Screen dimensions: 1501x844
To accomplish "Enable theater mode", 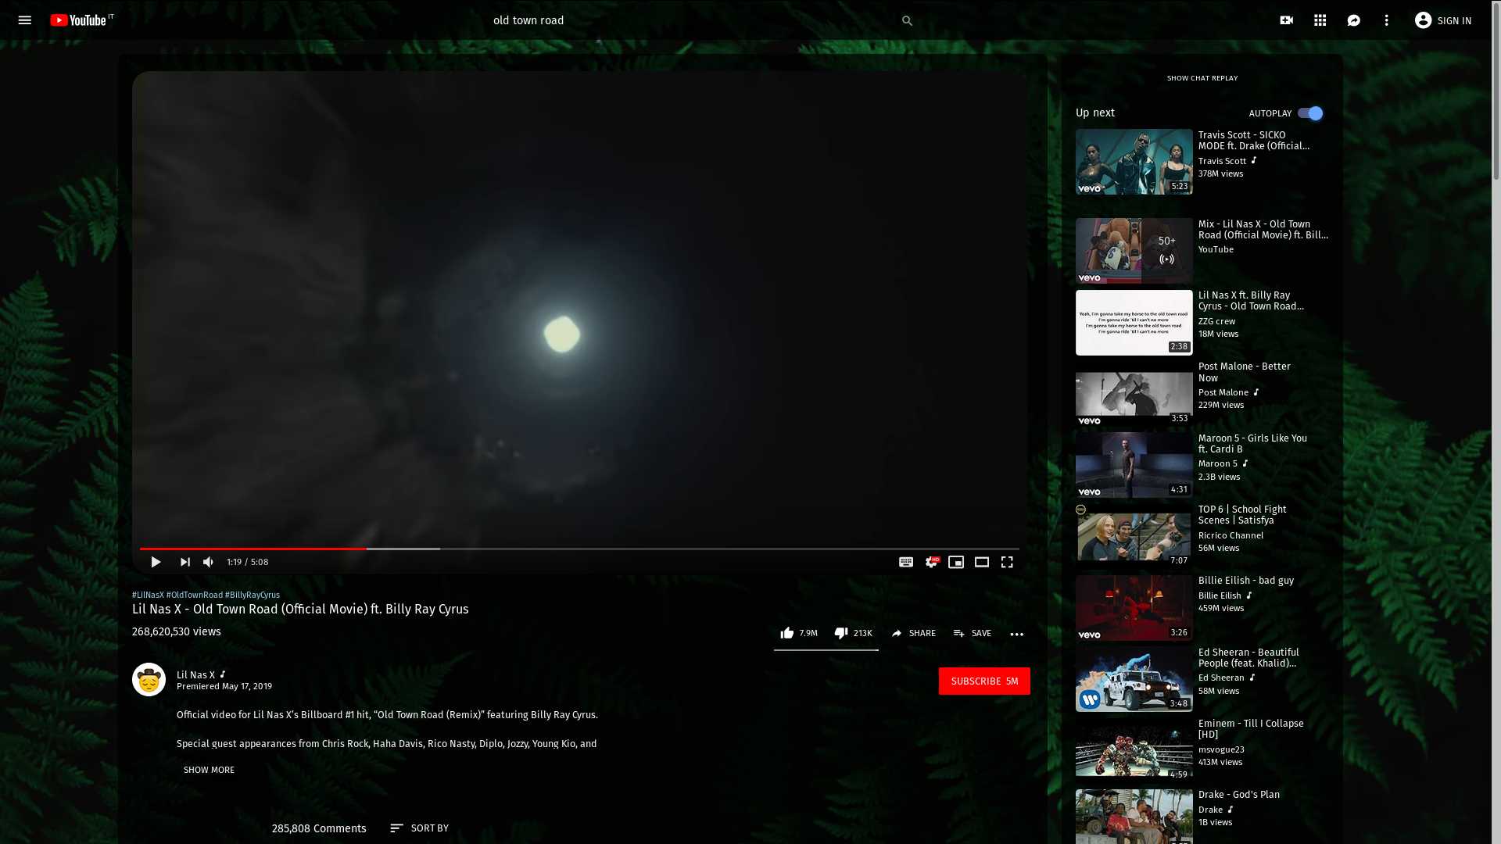I will [982, 562].
